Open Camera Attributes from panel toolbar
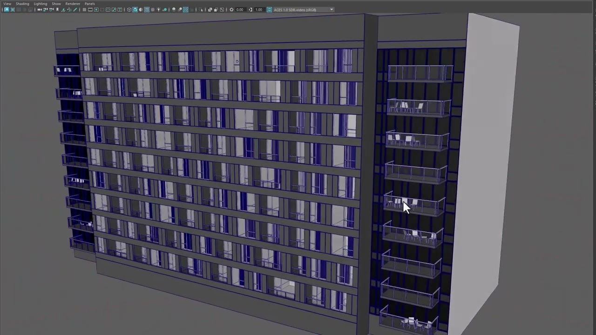This screenshot has width=596, height=335. pos(51,9)
